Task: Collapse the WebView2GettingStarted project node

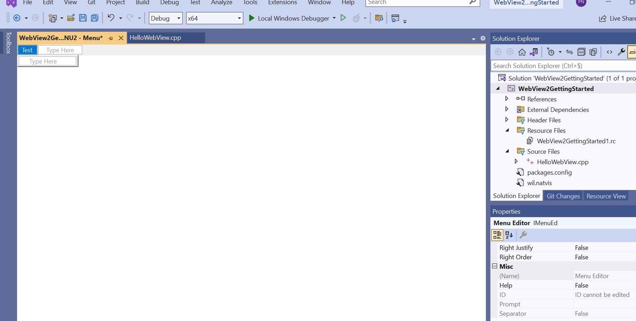Action: tap(498, 89)
